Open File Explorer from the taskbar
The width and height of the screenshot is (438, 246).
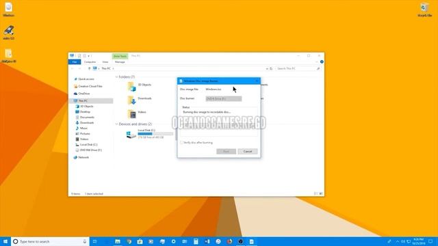tap(118, 241)
